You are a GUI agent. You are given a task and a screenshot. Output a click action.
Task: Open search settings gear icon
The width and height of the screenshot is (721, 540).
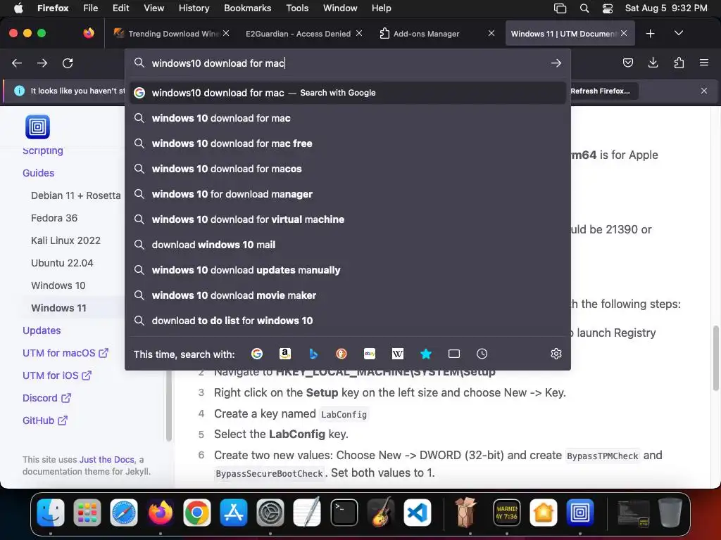(x=556, y=354)
